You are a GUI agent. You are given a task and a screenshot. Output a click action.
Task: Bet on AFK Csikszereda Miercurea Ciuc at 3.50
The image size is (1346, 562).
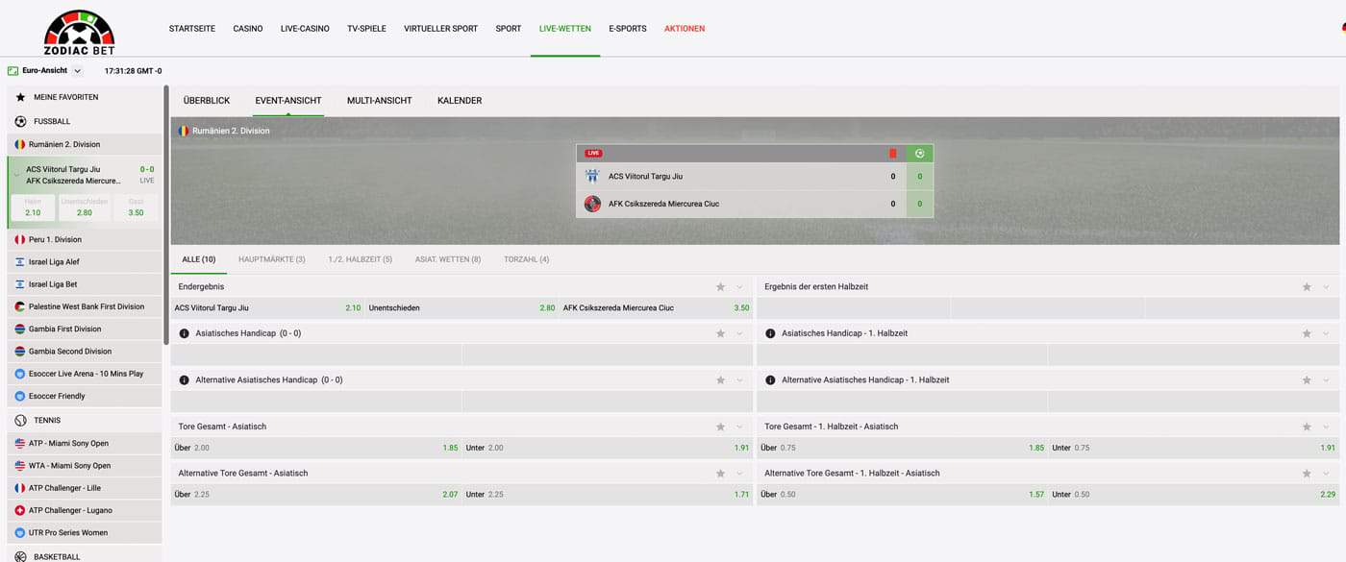pyautogui.click(x=656, y=307)
